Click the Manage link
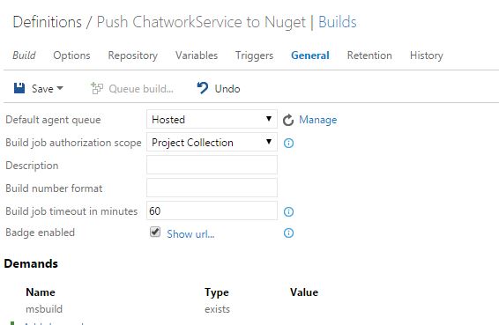499x325 pixels. tap(318, 120)
